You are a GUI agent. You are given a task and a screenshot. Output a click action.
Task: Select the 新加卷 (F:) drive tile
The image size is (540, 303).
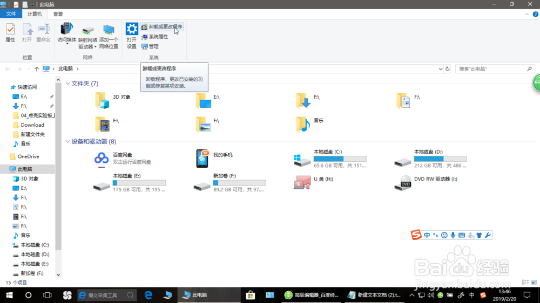230,183
